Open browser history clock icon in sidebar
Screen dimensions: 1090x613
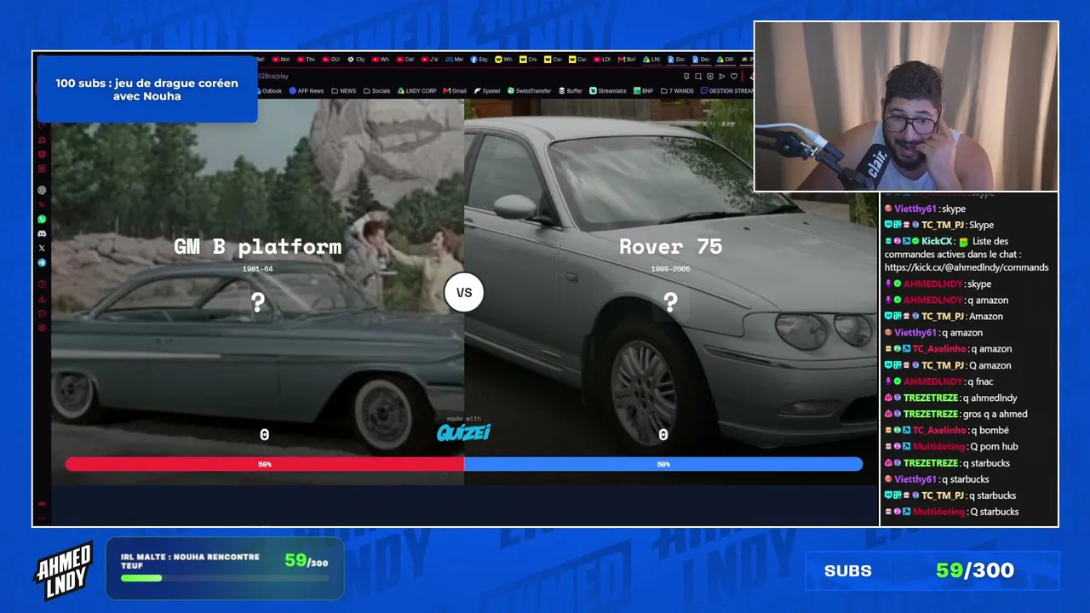click(x=42, y=284)
